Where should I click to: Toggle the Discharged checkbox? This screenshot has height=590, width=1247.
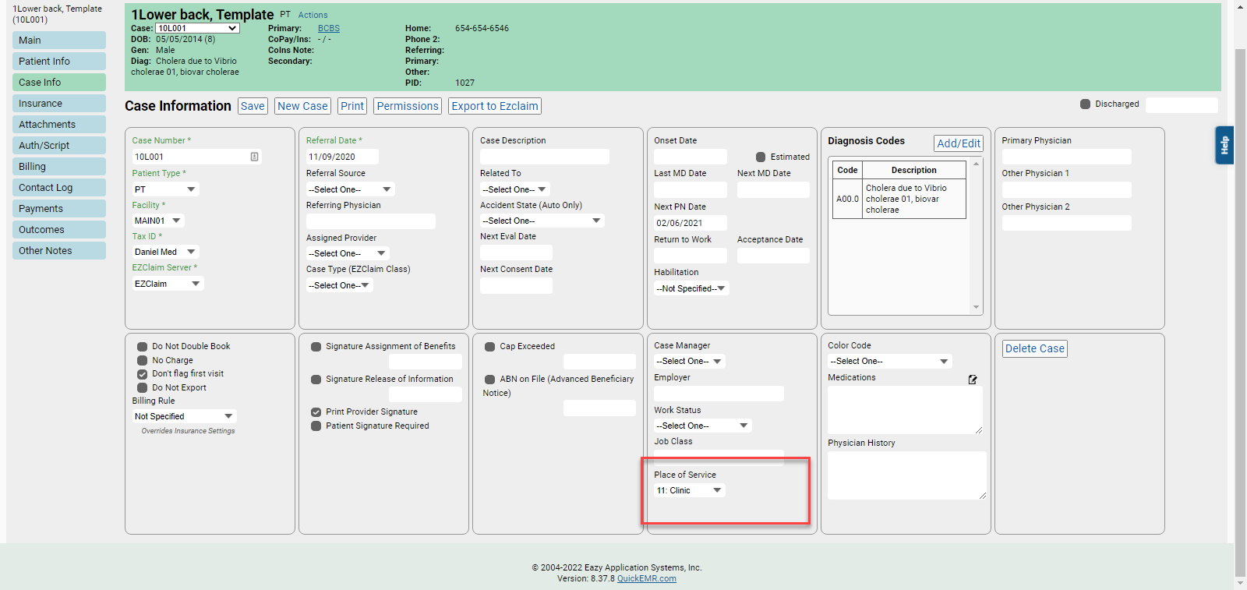pyautogui.click(x=1085, y=104)
